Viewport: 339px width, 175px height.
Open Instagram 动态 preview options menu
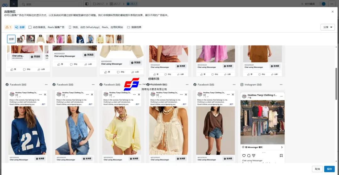[x=281, y=85]
